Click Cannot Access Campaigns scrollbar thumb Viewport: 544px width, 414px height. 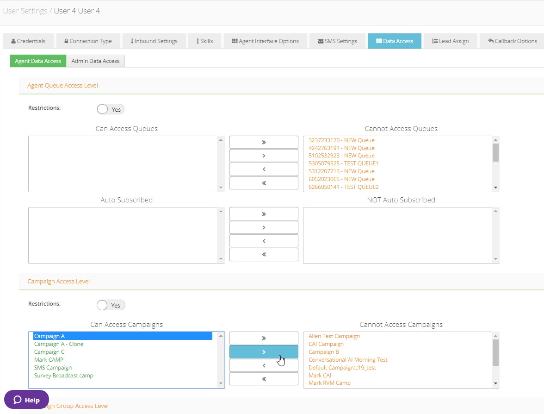coord(495,352)
